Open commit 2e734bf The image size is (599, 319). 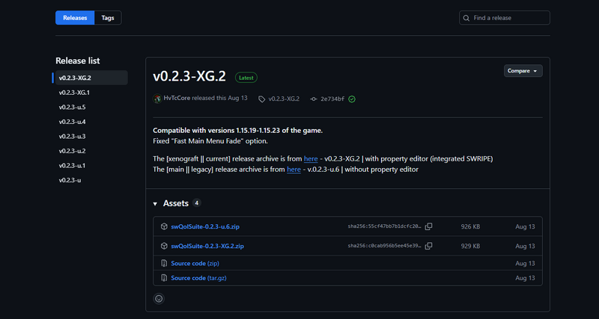pyautogui.click(x=332, y=99)
